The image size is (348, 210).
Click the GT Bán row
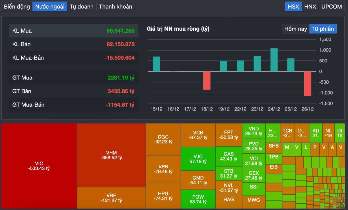tap(74, 91)
